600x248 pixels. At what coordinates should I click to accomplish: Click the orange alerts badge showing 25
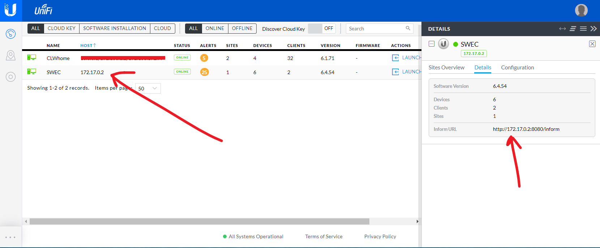[x=204, y=72]
